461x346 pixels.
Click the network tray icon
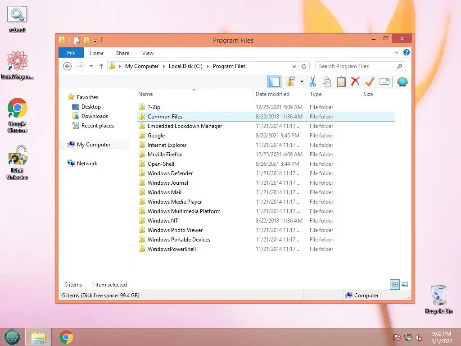pyautogui.click(x=407, y=337)
